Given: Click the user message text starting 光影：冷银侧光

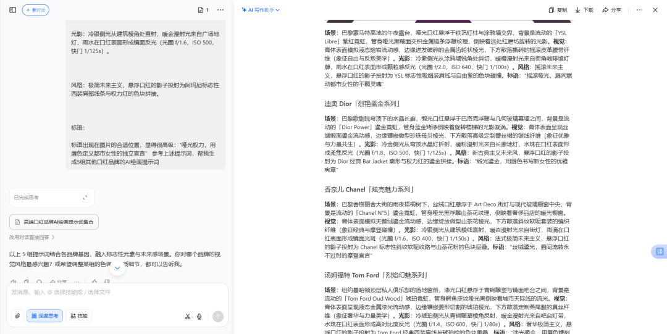Looking at the screenshot, I should point(145,43).
